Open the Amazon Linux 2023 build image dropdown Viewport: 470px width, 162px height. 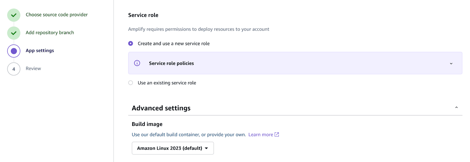[x=173, y=148]
